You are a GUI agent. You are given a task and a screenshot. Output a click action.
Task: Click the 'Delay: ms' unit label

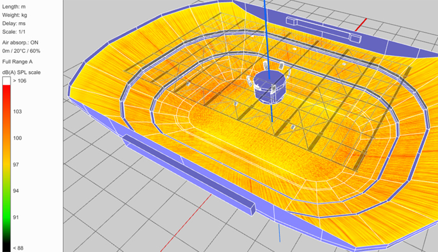14,24
